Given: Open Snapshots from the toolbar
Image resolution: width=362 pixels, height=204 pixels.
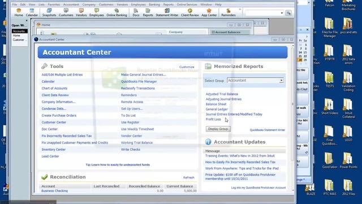Looking at the screenshot, I should pos(49,12).
